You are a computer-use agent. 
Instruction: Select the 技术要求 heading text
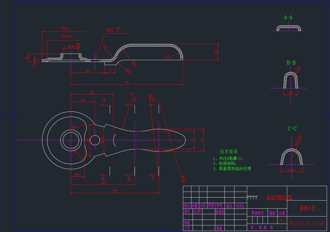click(x=229, y=152)
